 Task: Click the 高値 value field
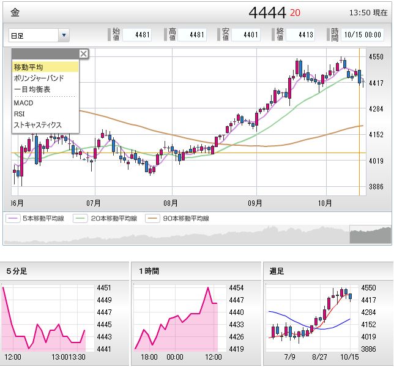coord(191,35)
